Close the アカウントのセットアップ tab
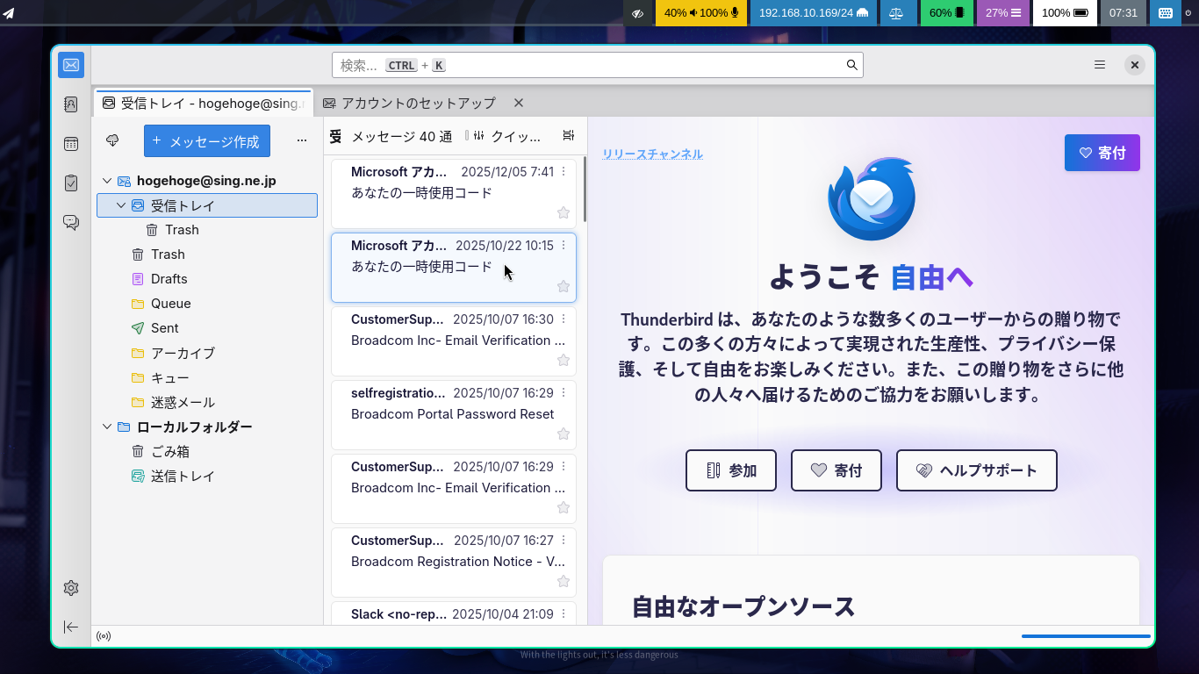1199x674 pixels. [519, 103]
